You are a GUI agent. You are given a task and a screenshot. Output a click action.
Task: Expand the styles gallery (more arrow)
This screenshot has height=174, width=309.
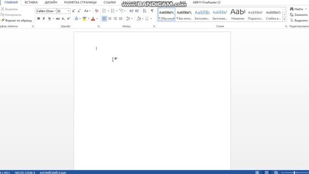[x=284, y=19]
